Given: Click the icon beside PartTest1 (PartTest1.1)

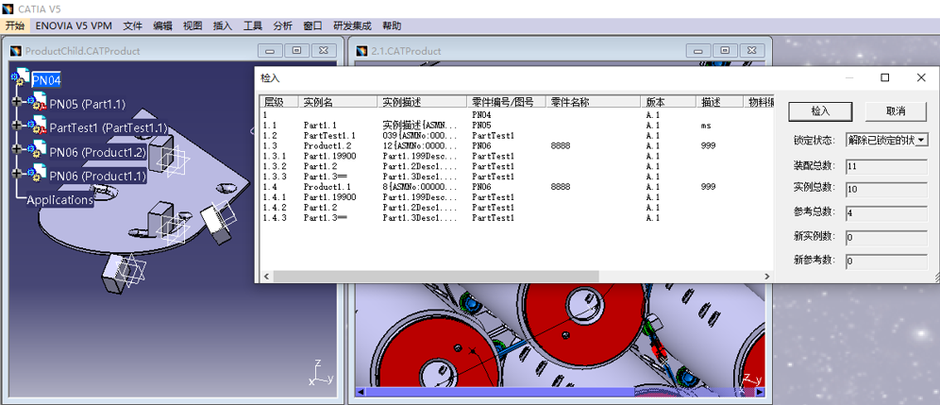Looking at the screenshot, I should point(38,126).
